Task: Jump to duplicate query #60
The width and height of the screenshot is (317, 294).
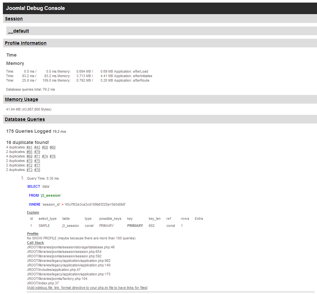Action: [53, 147]
